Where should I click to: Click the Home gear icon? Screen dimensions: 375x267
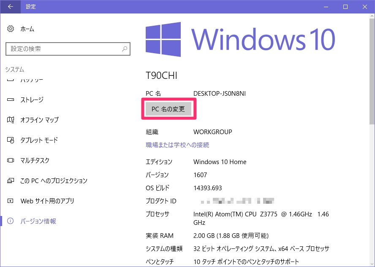[x=10, y=29]
